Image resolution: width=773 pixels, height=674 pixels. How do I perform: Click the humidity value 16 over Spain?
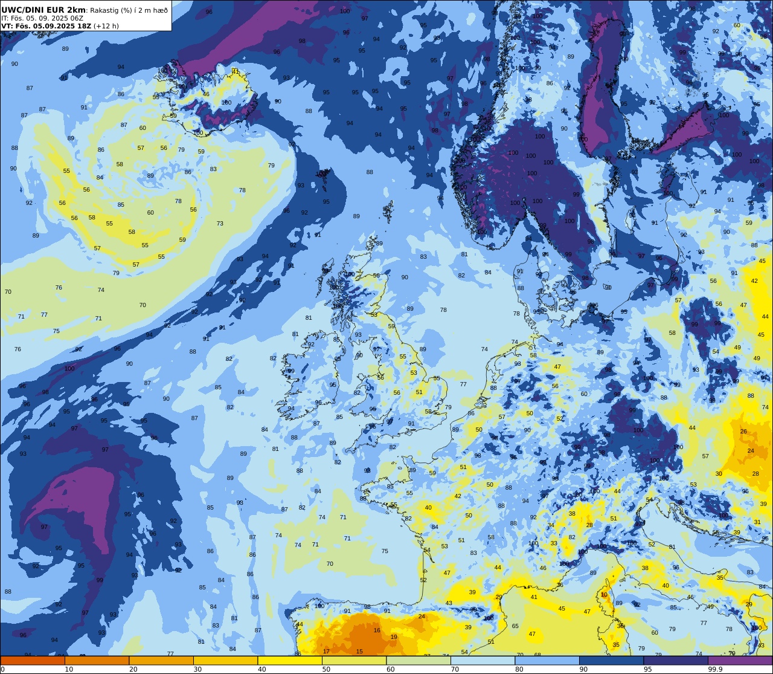377,630
